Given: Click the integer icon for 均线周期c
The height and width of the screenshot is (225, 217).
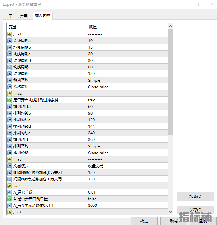Looking at the screenshot, I should [10, 54].
